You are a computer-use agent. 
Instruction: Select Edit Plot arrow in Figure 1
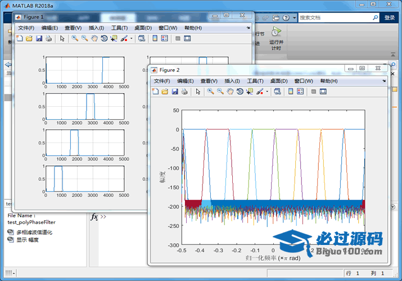point(62,38)
